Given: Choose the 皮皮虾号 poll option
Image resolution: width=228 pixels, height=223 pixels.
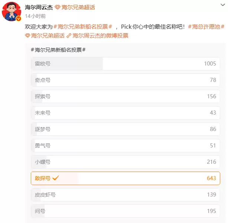Looking at the screenshot, I should pyautogui.click(x=125, y=195).
